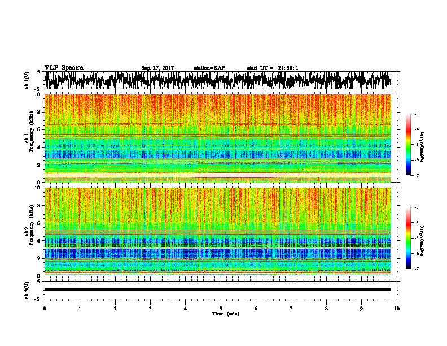Click the "start UT = 21:50:1" header text
Image resolution: width=447 pixels, height=346 pixels.
tap(273, 68)
